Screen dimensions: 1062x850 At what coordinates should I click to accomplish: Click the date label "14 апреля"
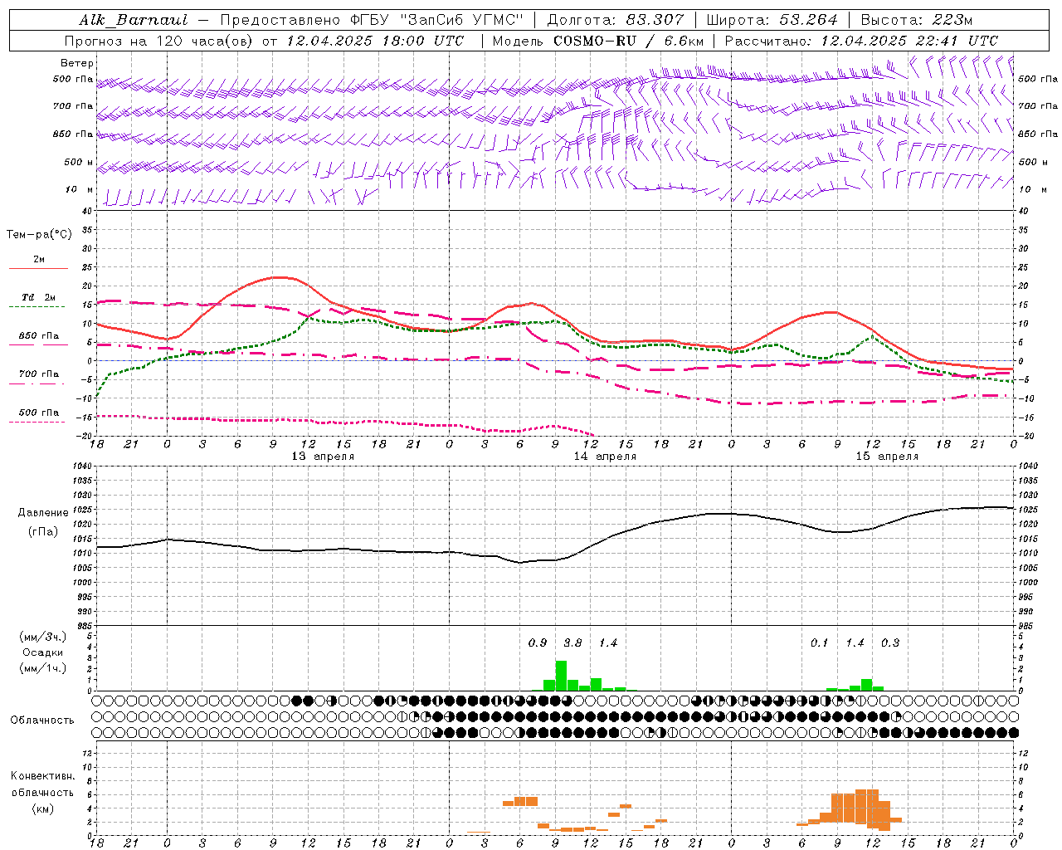tap(606, 457)
